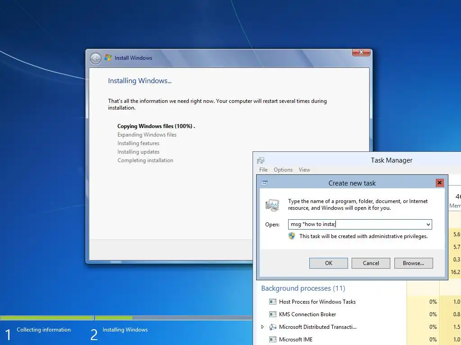Open the Options menu in Task Manager
Viewport: 461px width, 345px height.
[283, 169]
